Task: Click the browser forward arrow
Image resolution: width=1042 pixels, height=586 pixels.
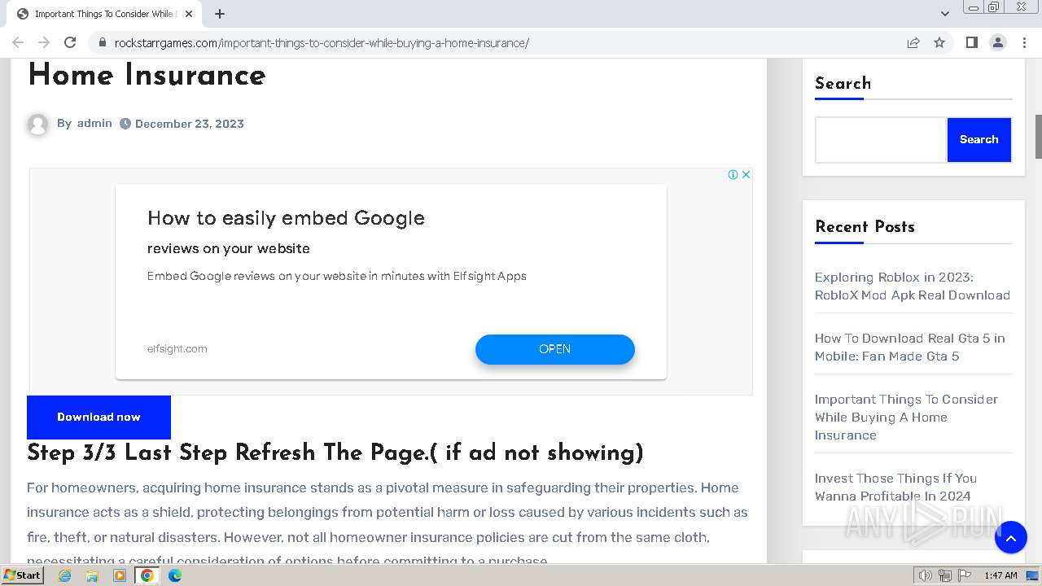Action: click(44, 42)
